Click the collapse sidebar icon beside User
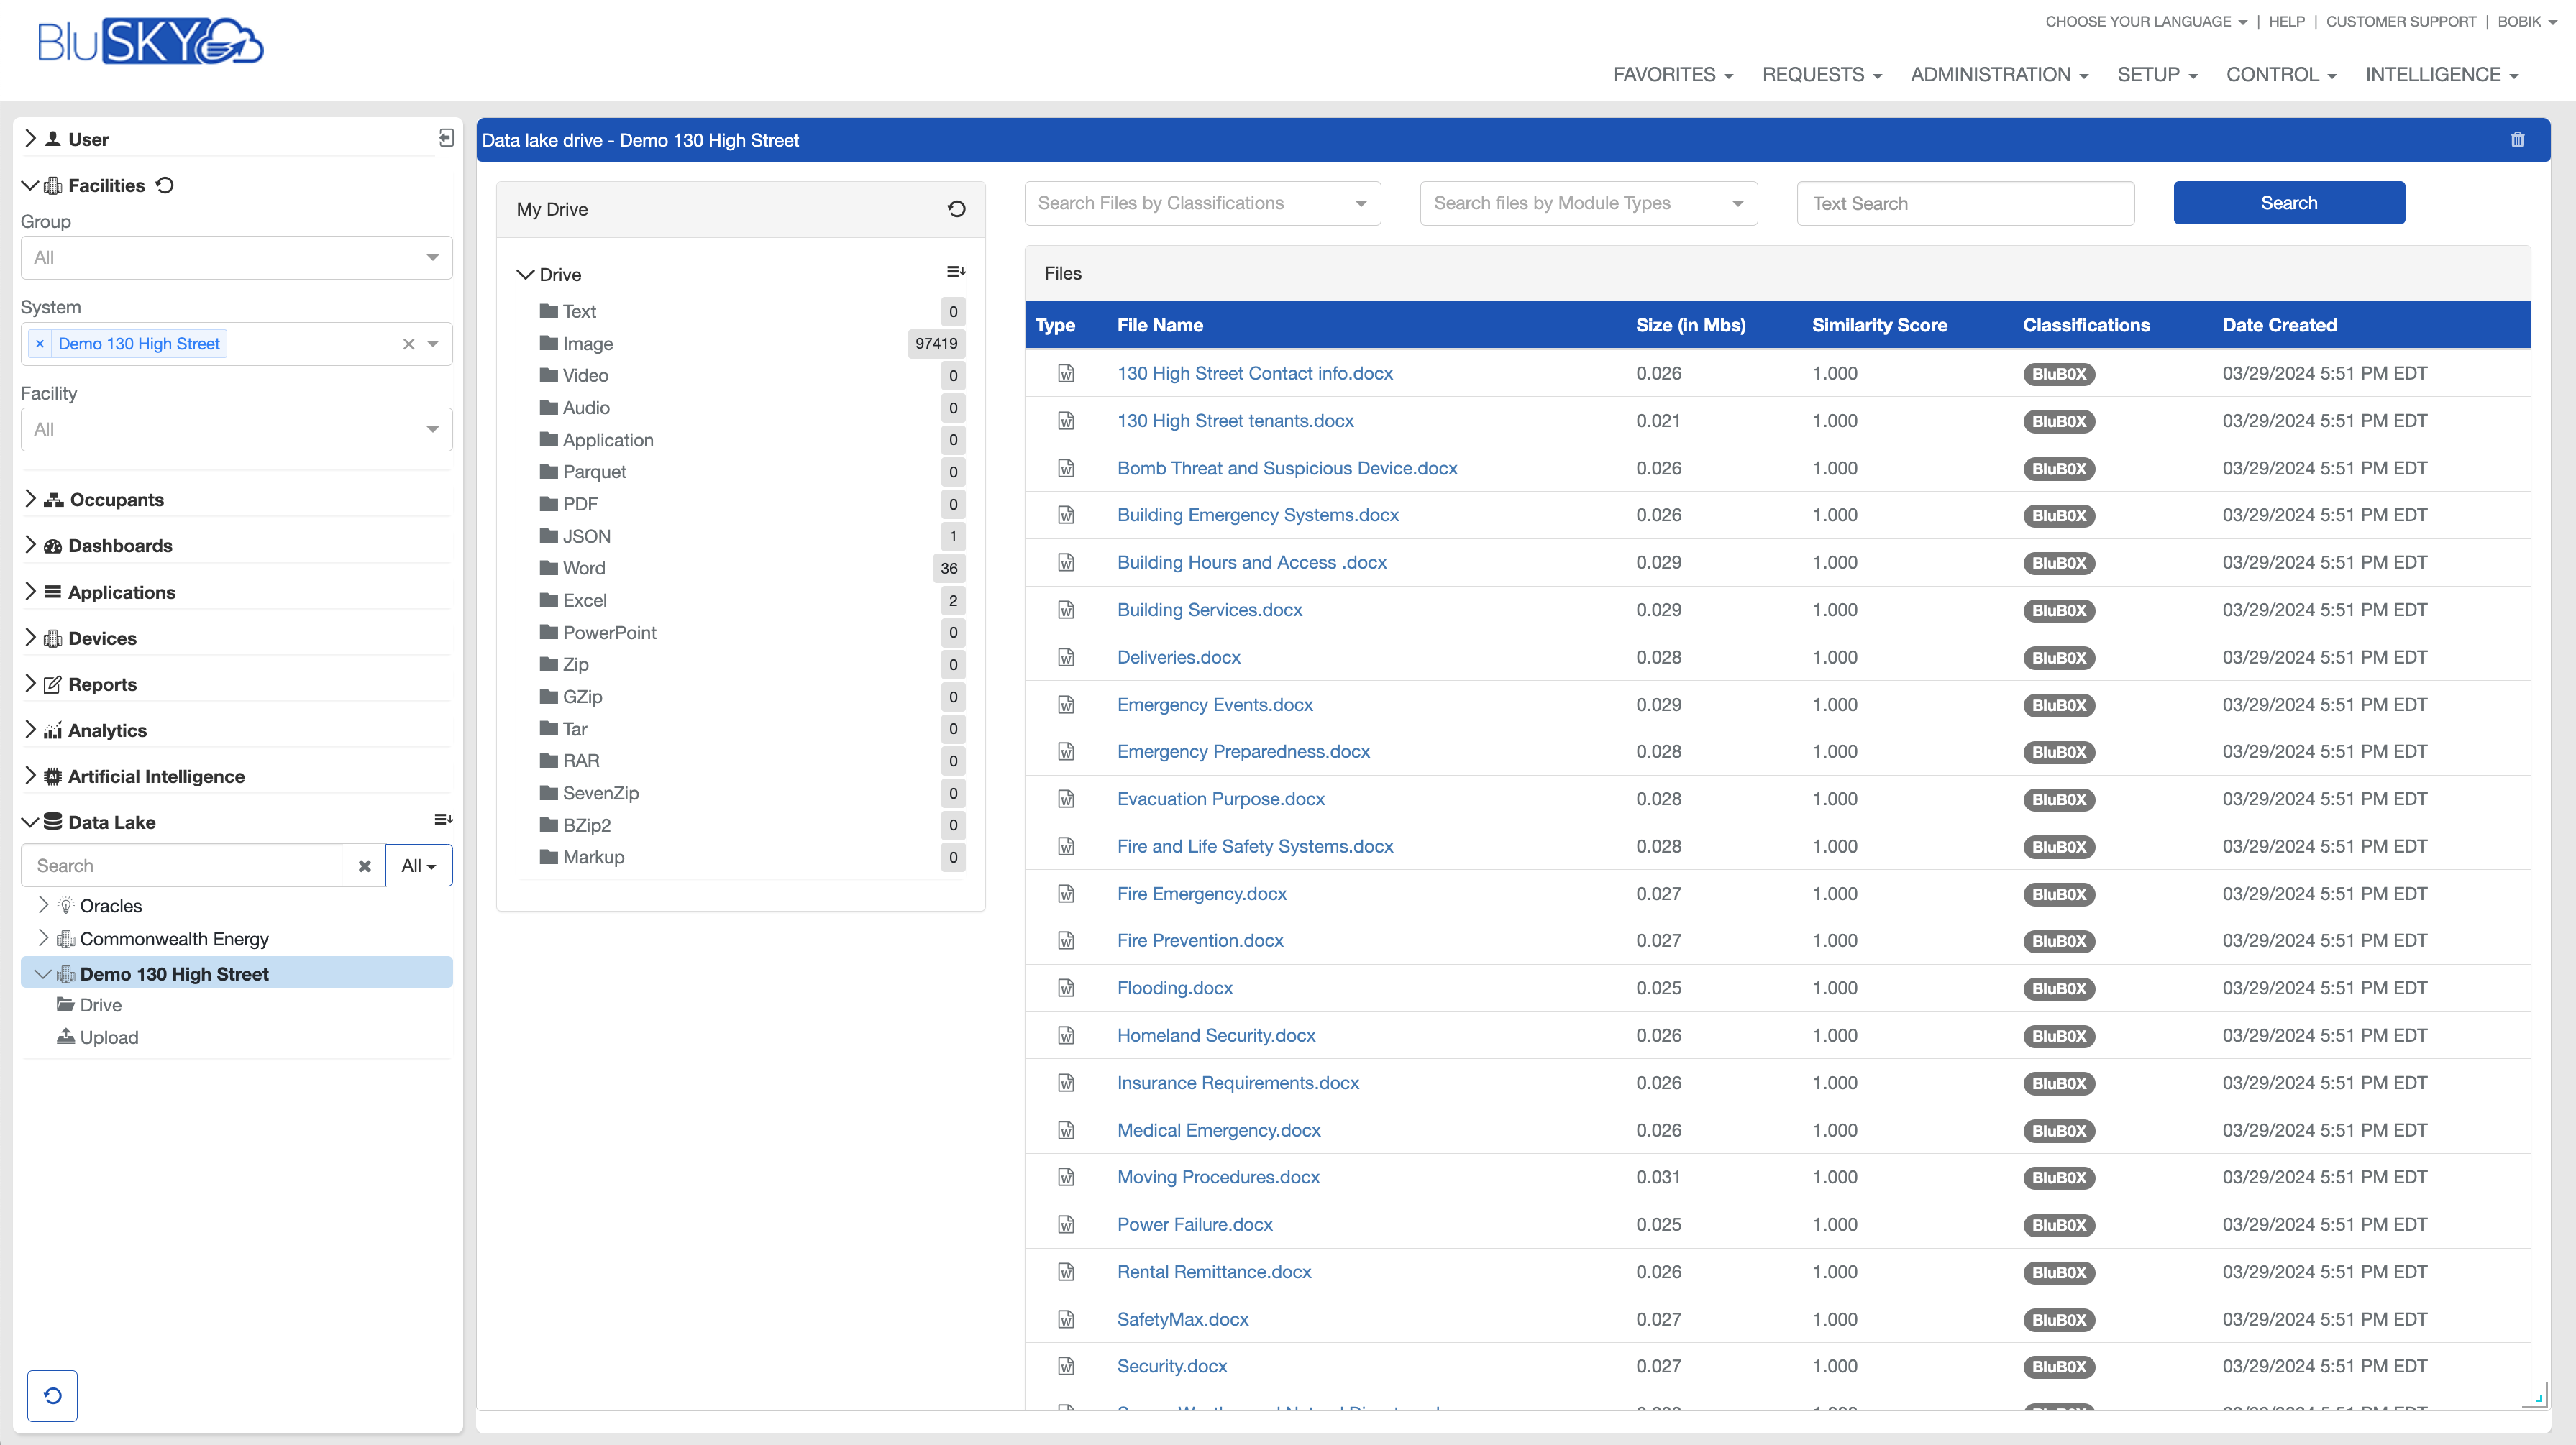 [x=446, y=138]
